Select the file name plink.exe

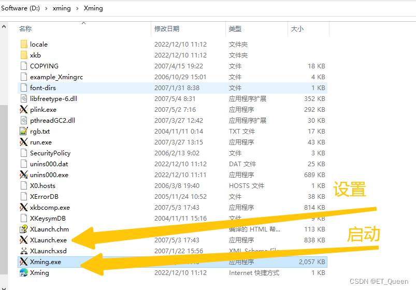(x=43, y=110)
